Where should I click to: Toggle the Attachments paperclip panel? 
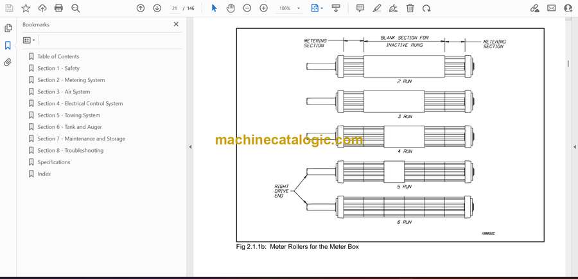point(8,62)
